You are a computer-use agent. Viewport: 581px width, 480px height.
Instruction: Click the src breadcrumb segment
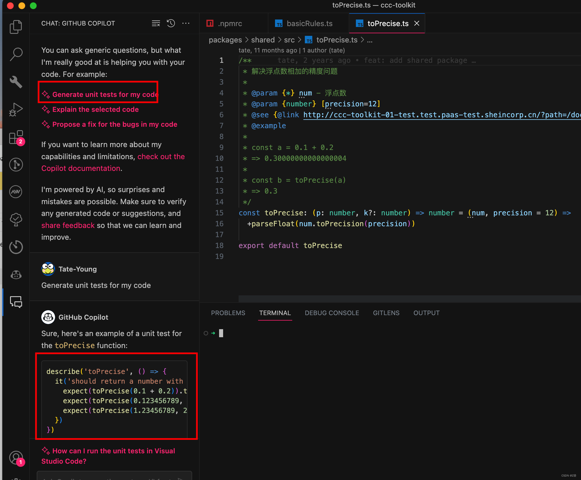tap(289, 40)
